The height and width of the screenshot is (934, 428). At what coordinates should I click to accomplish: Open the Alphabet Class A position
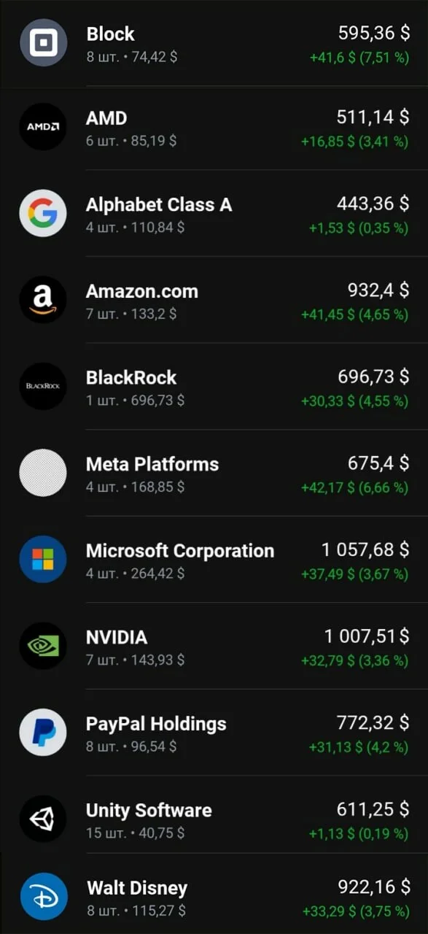click(214, 213)
